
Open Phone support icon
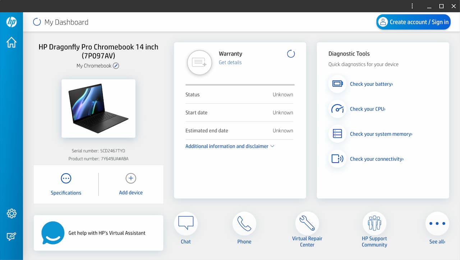coord(244,223)
